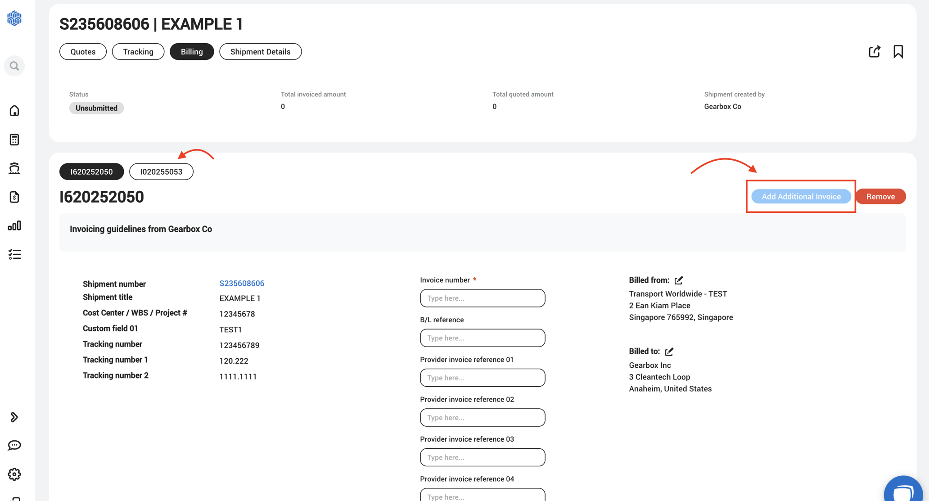Select invoice tab I020255053

[x=161, y=172]
